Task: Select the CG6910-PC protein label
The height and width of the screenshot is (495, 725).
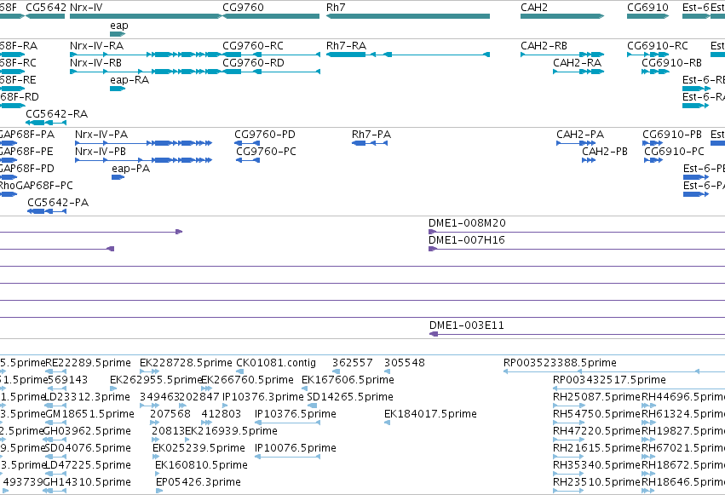Action: tap(674, 152)
